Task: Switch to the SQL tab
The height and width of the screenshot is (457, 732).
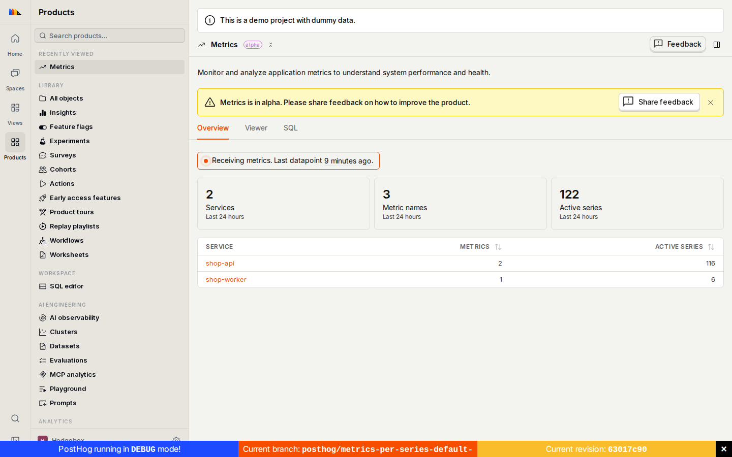Action: [291, 128]
